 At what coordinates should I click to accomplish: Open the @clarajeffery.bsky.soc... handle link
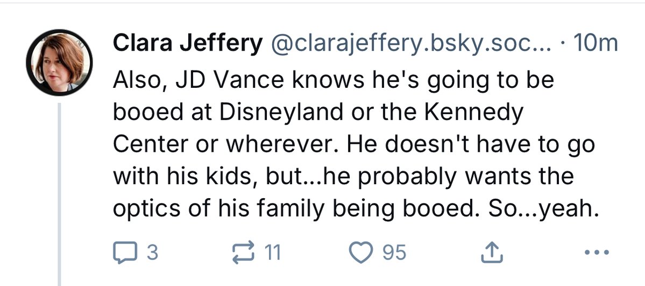[410, 43]
